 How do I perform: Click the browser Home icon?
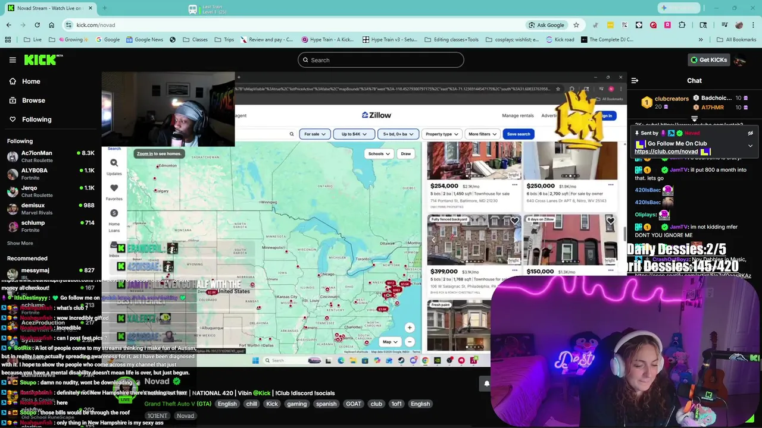51,25
